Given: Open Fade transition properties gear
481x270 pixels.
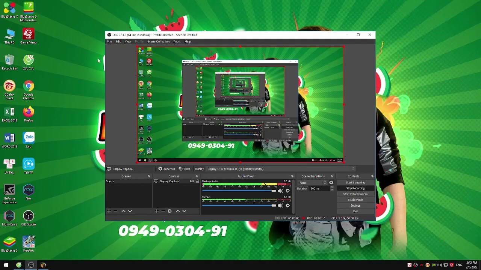Looking at the screenshot, I should click(331, 183).
